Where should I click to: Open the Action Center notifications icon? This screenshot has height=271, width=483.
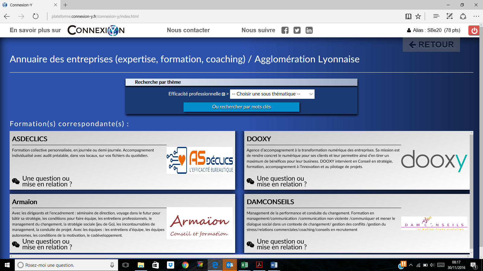473,265
